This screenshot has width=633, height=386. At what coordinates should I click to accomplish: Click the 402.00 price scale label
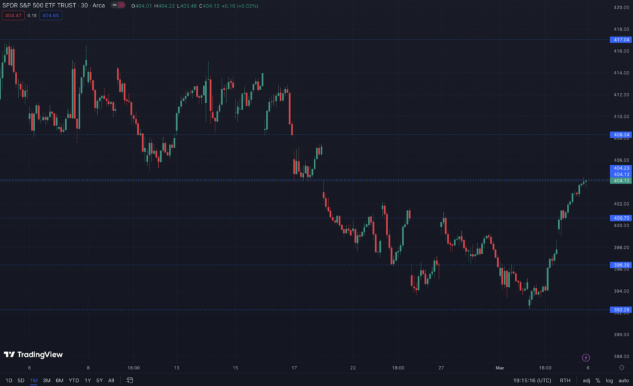pos(621,204)
